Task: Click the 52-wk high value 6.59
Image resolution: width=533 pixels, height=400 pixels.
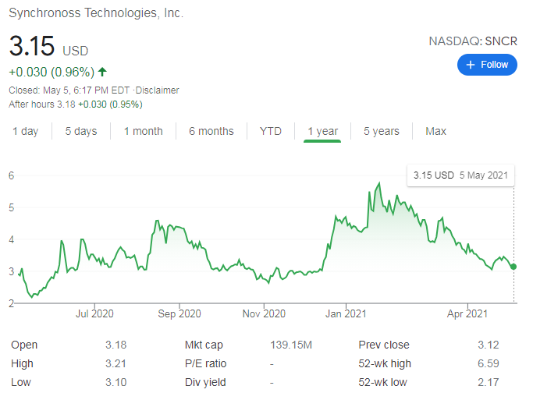Action: 489,363
